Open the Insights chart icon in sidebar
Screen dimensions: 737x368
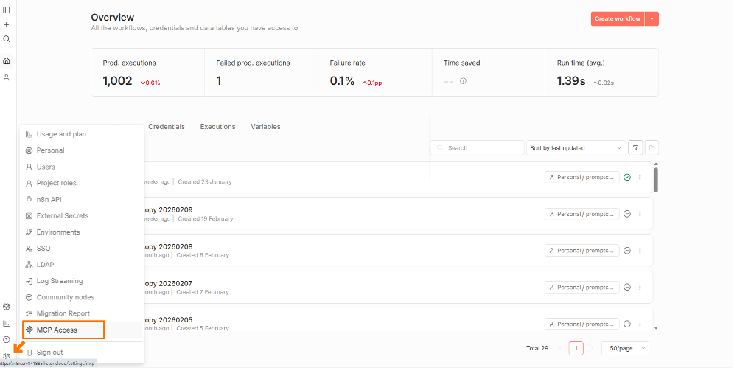tap(7, 323)
